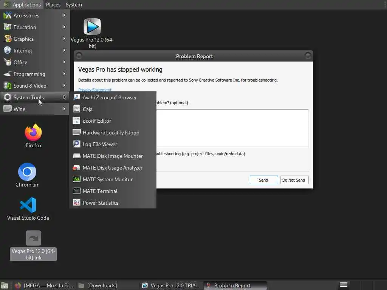Launch MATE Terminal
387x290 pixels.
click(x=113, y=191)
